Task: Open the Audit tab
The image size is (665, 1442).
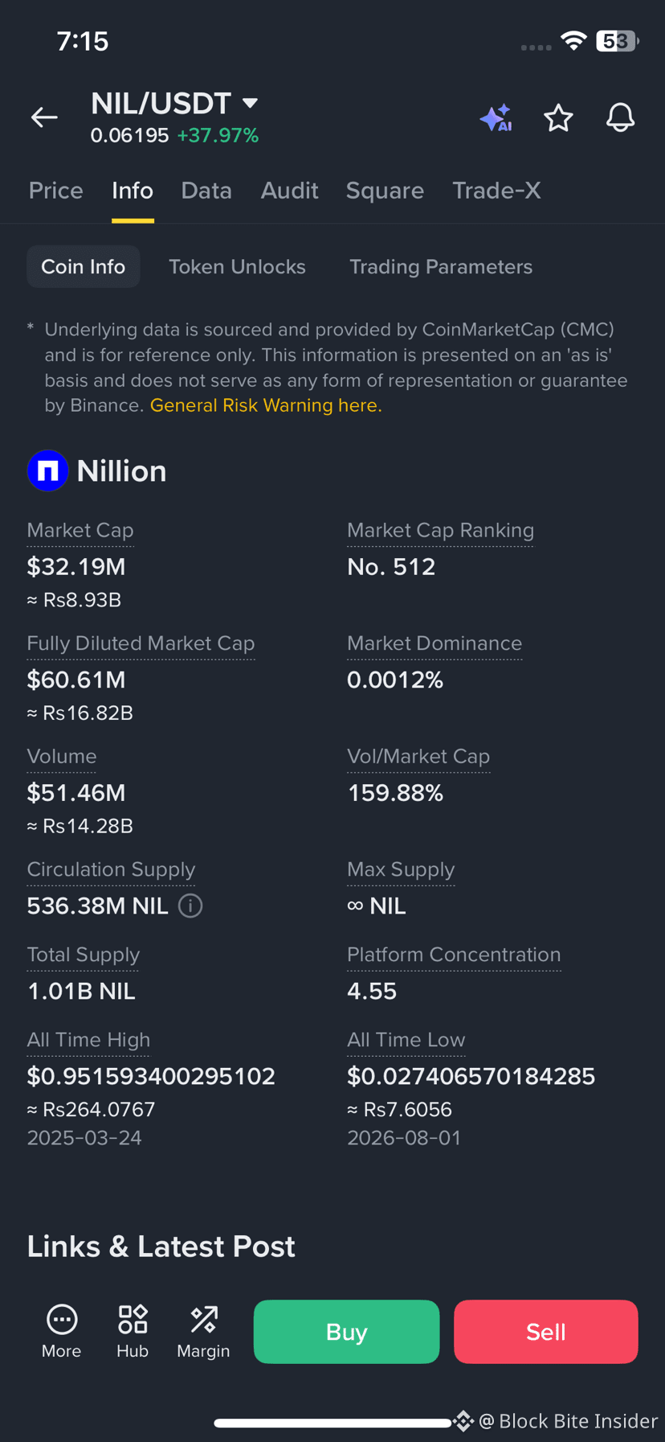Action: (x=289, y=191)
